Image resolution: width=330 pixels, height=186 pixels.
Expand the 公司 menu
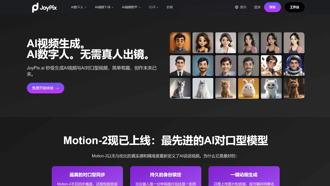tap(153, 7)
